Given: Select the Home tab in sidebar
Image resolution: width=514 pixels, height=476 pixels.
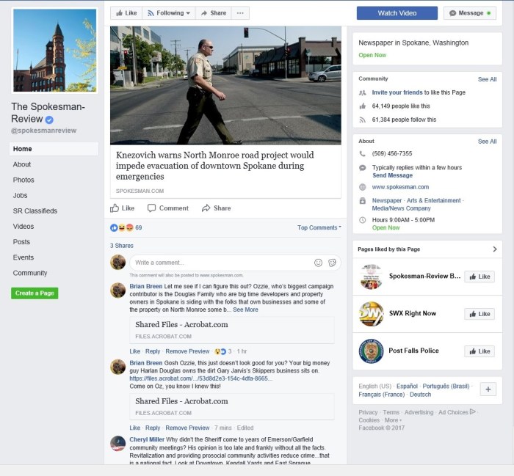Looking at the screenshot, I should click(x=54, y=149).
